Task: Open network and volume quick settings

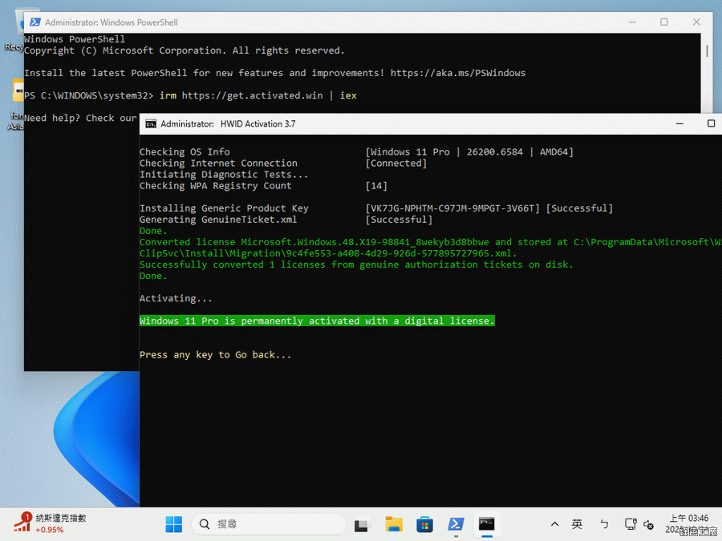Action: [x=639, y=525]
